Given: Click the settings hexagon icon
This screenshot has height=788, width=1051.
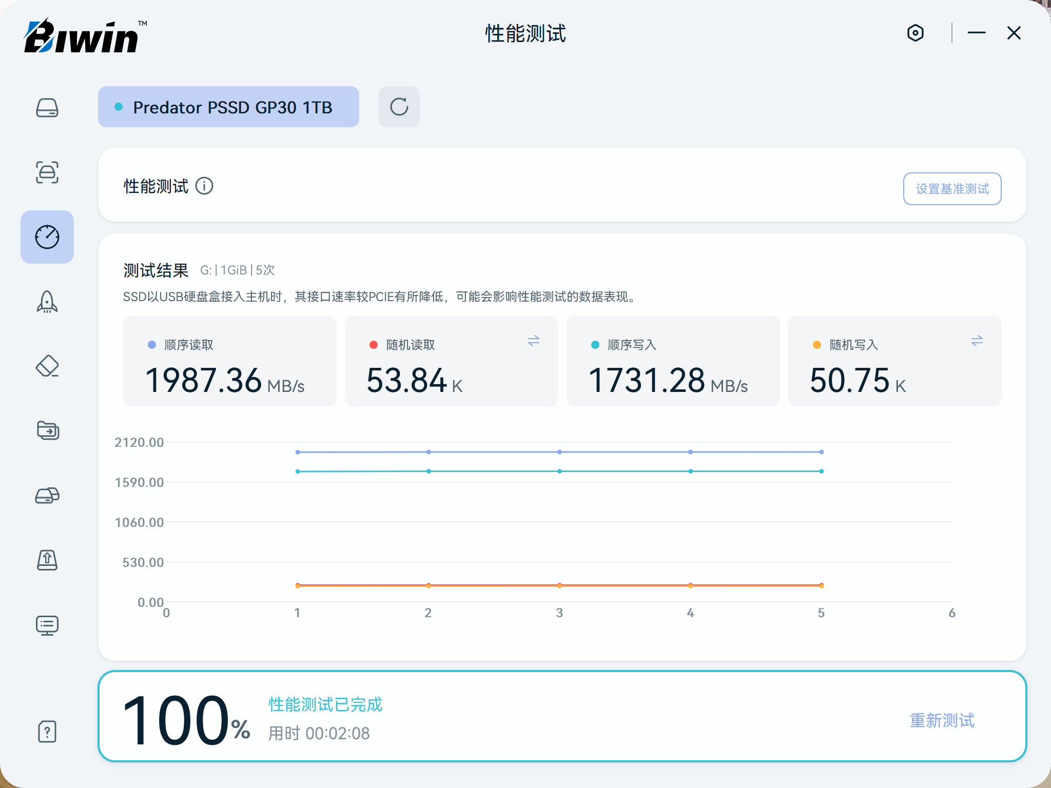Looking at the screenshot, I should tap(915, 33).
